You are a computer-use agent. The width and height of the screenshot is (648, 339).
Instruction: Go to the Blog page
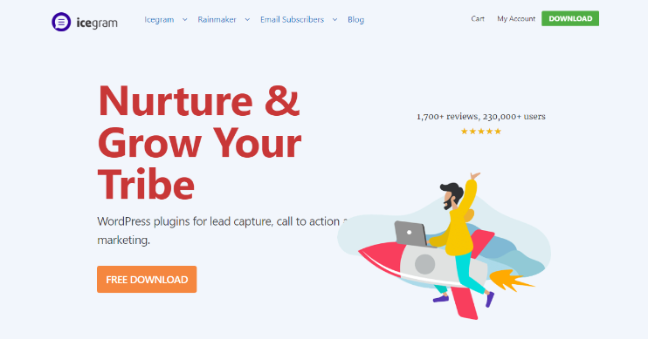[355, 19]
